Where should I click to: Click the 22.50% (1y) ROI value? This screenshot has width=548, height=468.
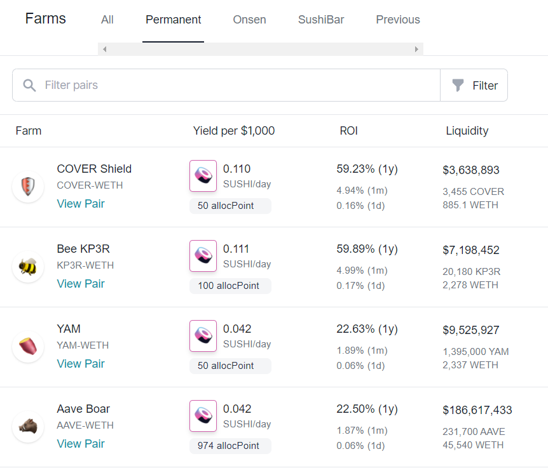pos(367,409)
